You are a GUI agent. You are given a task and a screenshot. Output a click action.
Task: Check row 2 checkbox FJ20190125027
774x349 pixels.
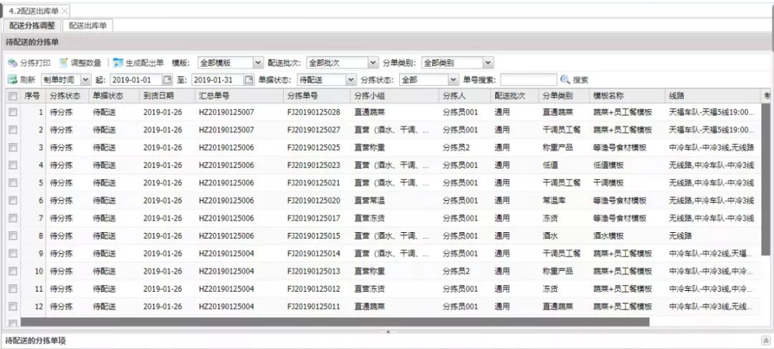13,130
